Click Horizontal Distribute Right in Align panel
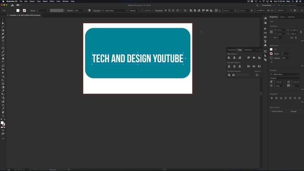 259,66
